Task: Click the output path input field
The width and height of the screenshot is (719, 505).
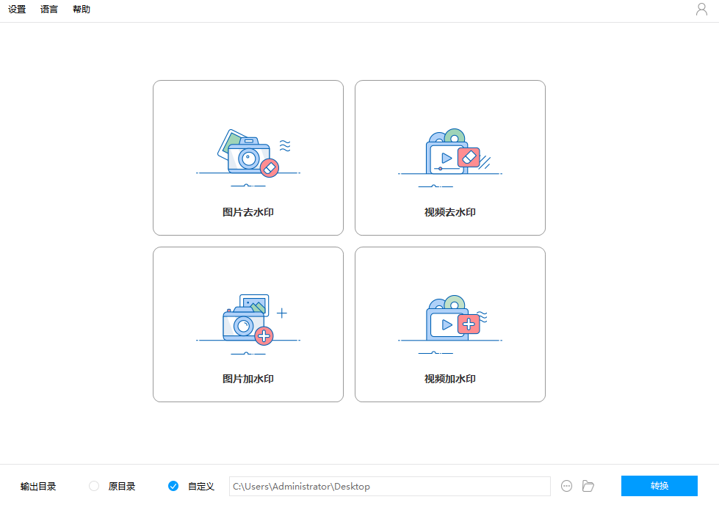Action: point(389,487)
